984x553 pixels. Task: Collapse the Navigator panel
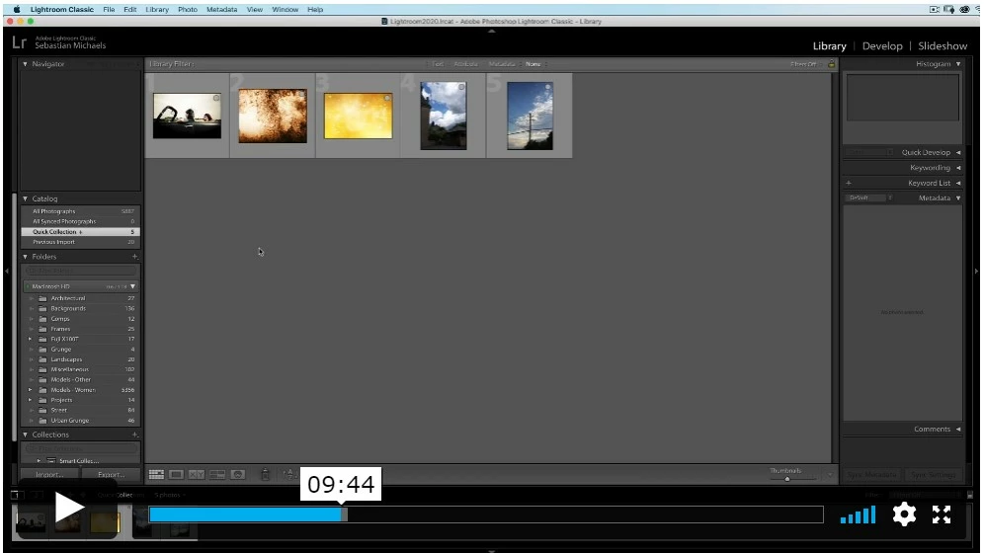click(25, 64)
